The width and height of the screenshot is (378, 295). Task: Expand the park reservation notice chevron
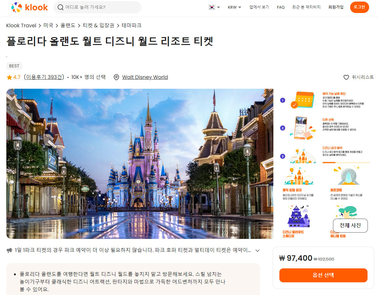click(x=257, y=250)
